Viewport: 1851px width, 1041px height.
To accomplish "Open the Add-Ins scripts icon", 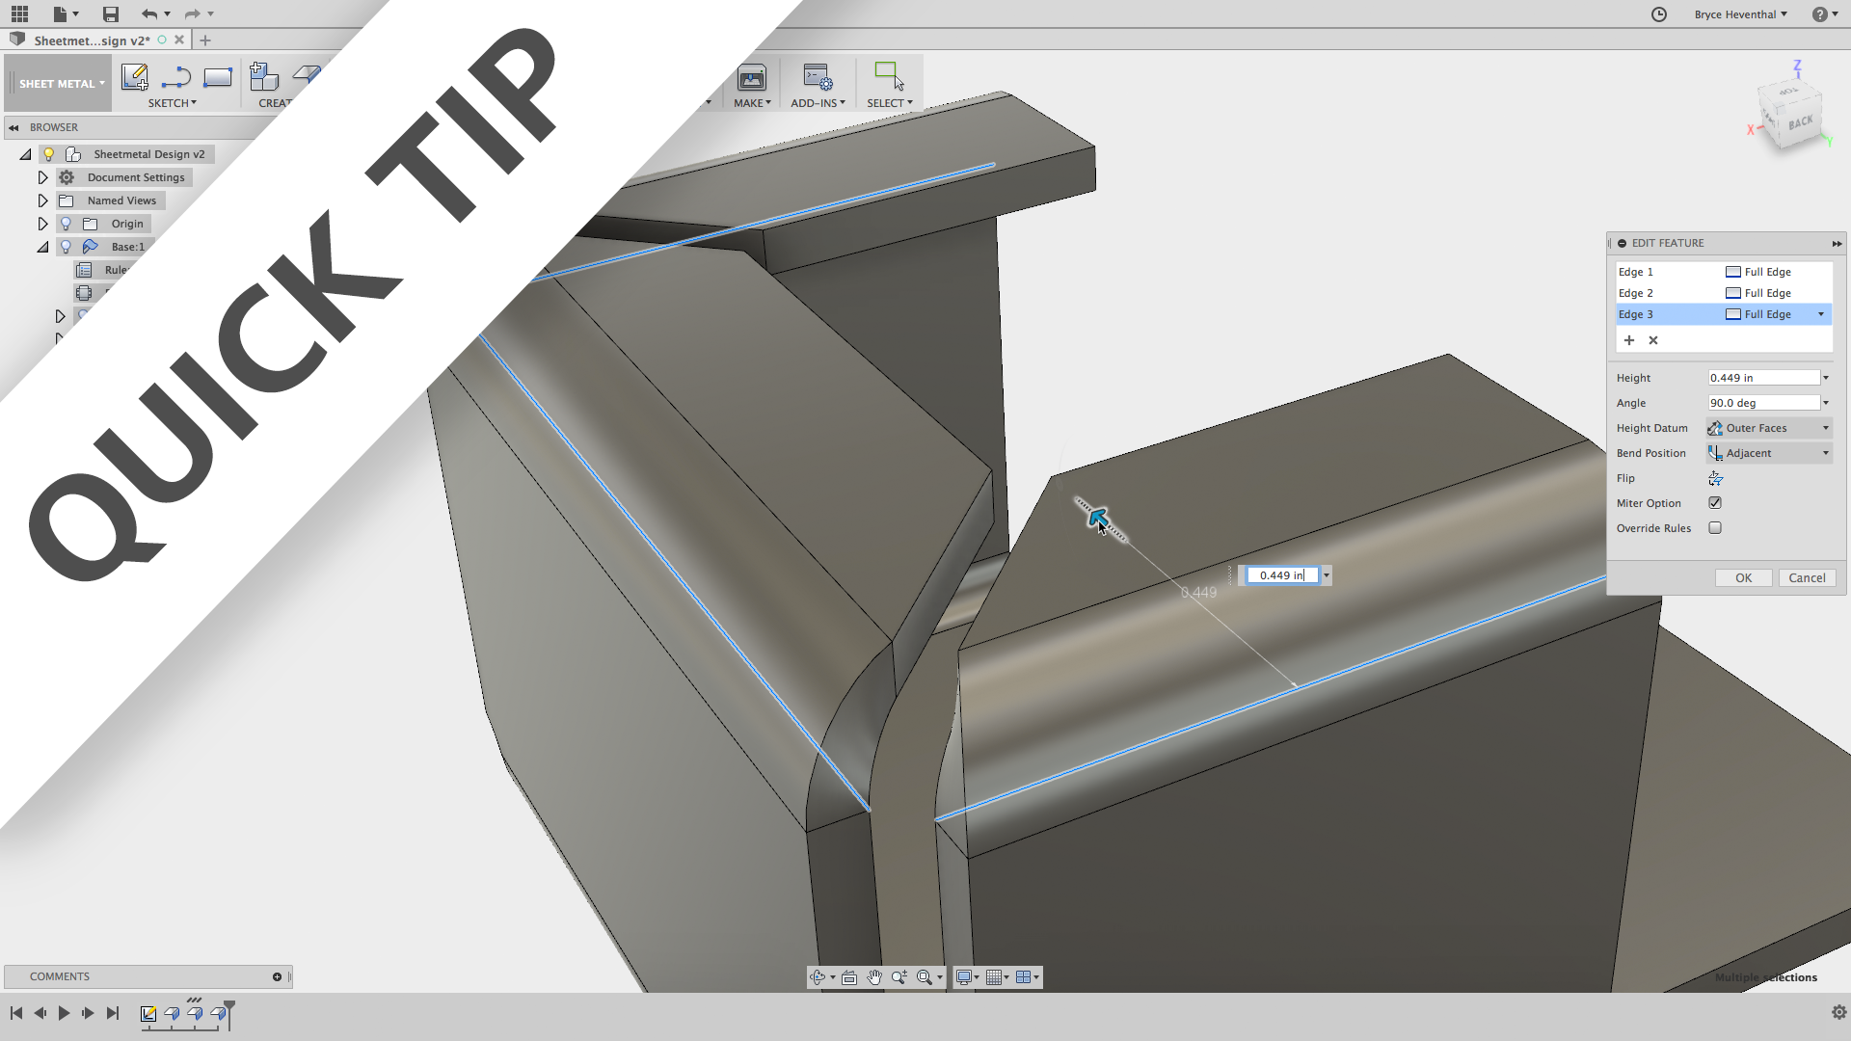I will (x=818, y=77).
